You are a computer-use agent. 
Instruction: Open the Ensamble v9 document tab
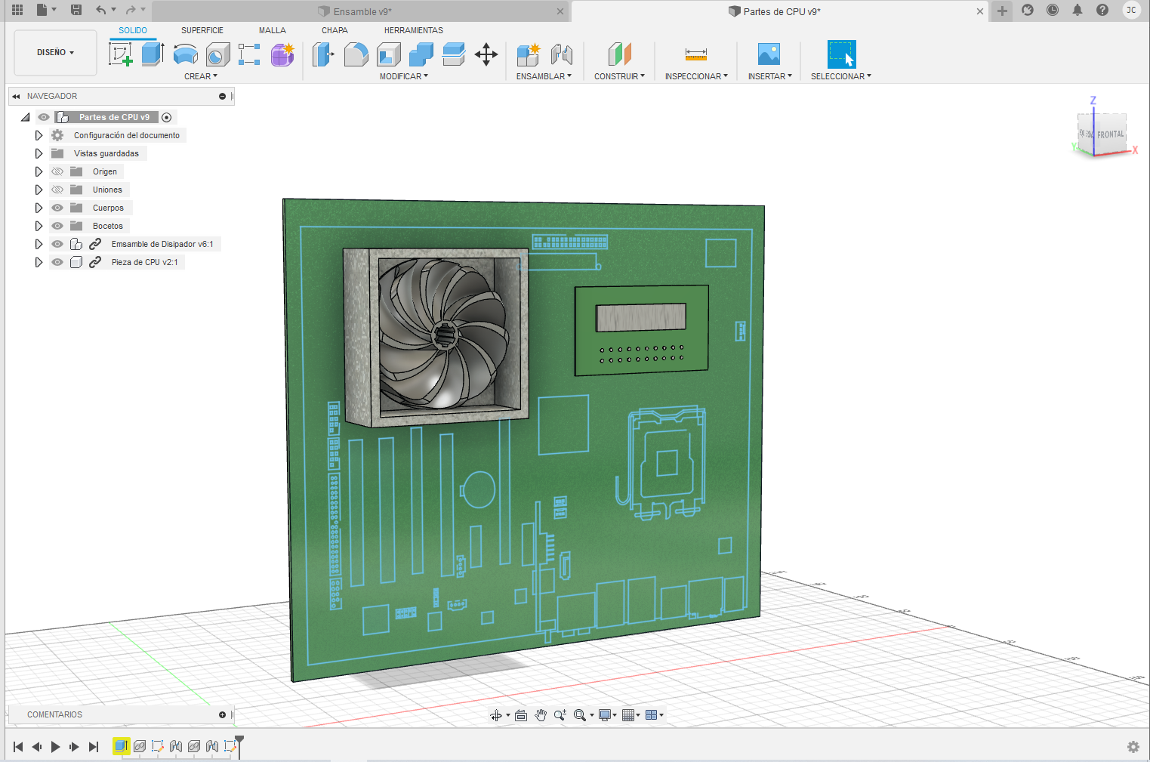click(x=362, y=11)
